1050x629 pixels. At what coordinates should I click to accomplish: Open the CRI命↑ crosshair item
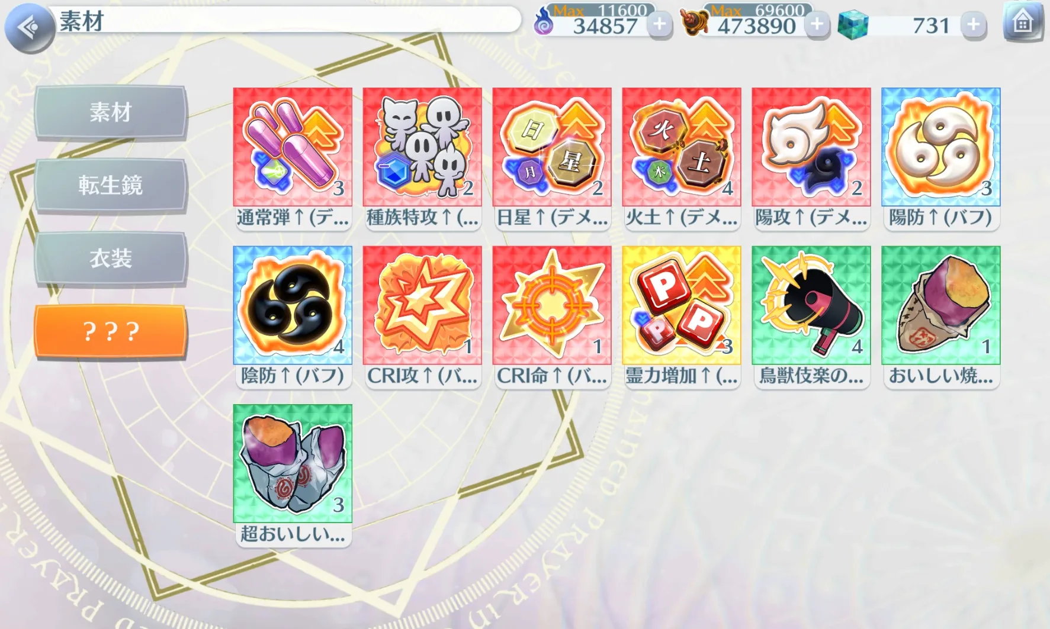[x=552, y=317]
